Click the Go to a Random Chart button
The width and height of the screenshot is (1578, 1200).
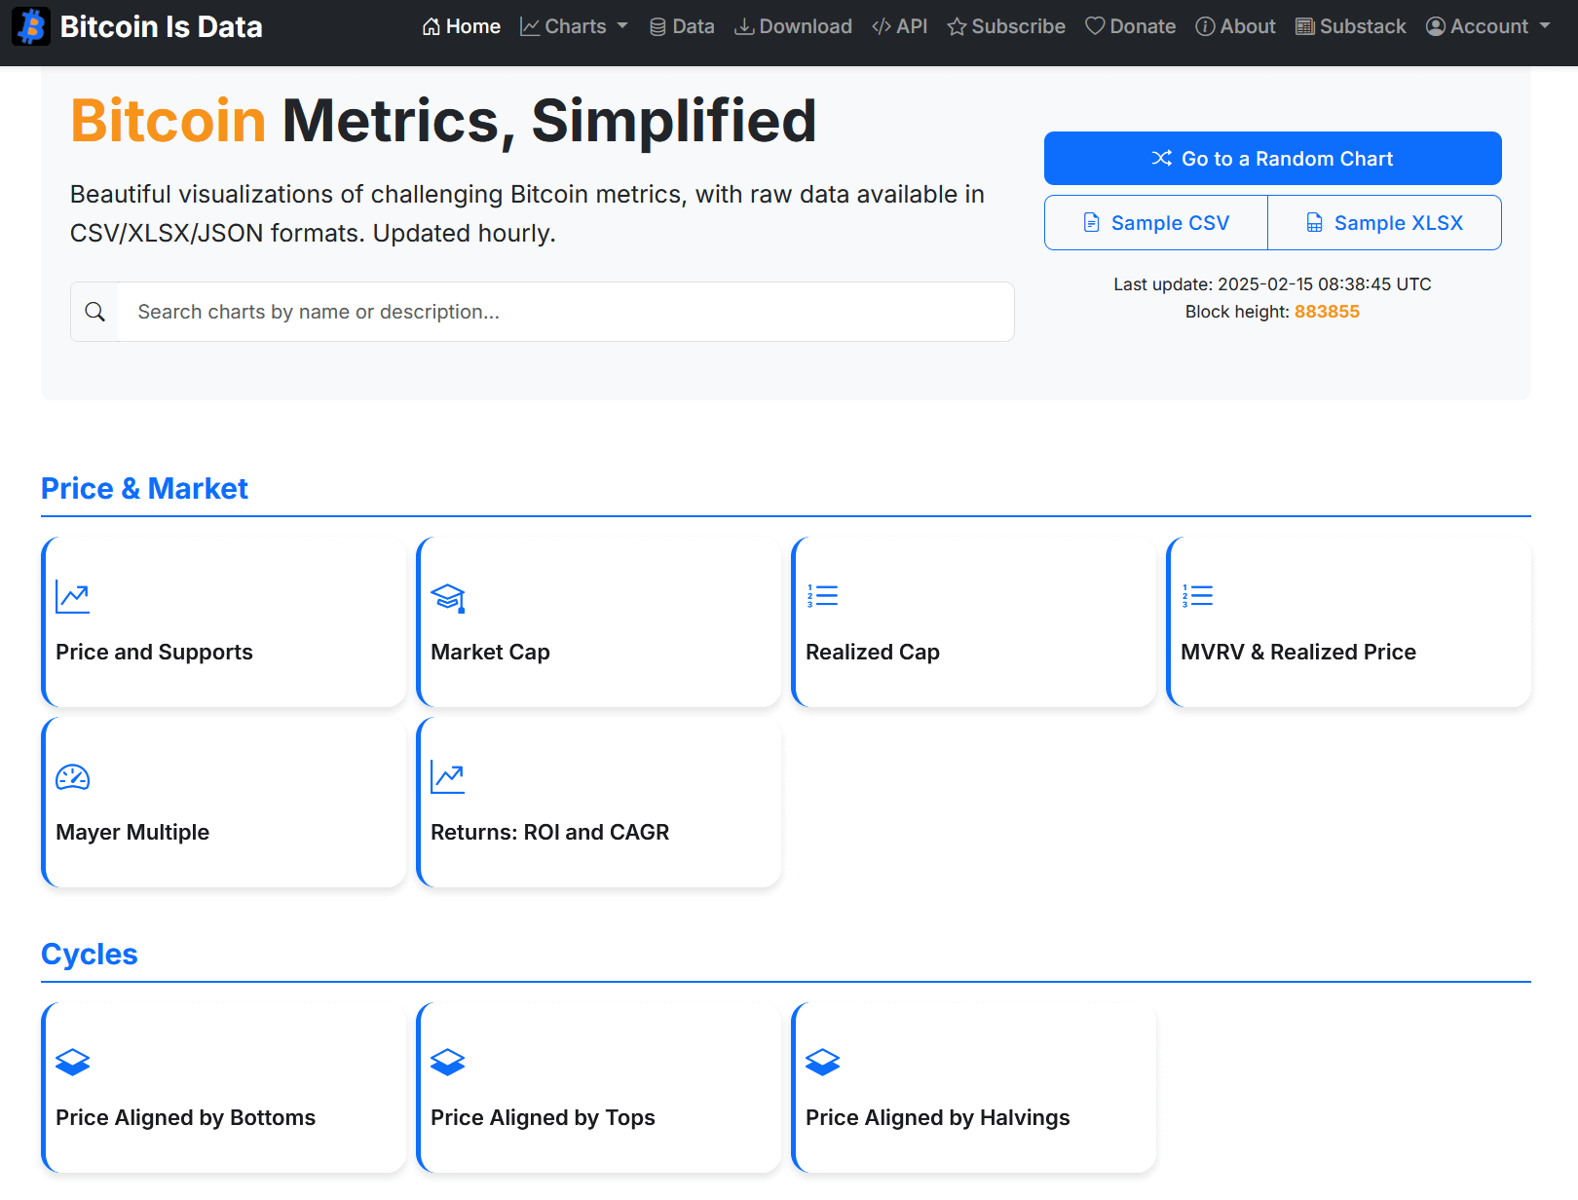click(x=1273, y=158)
